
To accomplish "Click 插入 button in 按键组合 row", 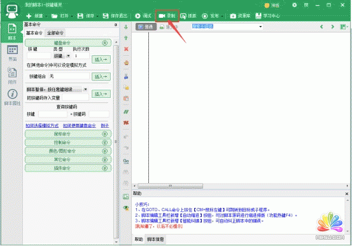I will tap(101, 76).
